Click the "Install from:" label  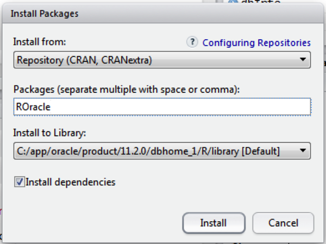40,42
